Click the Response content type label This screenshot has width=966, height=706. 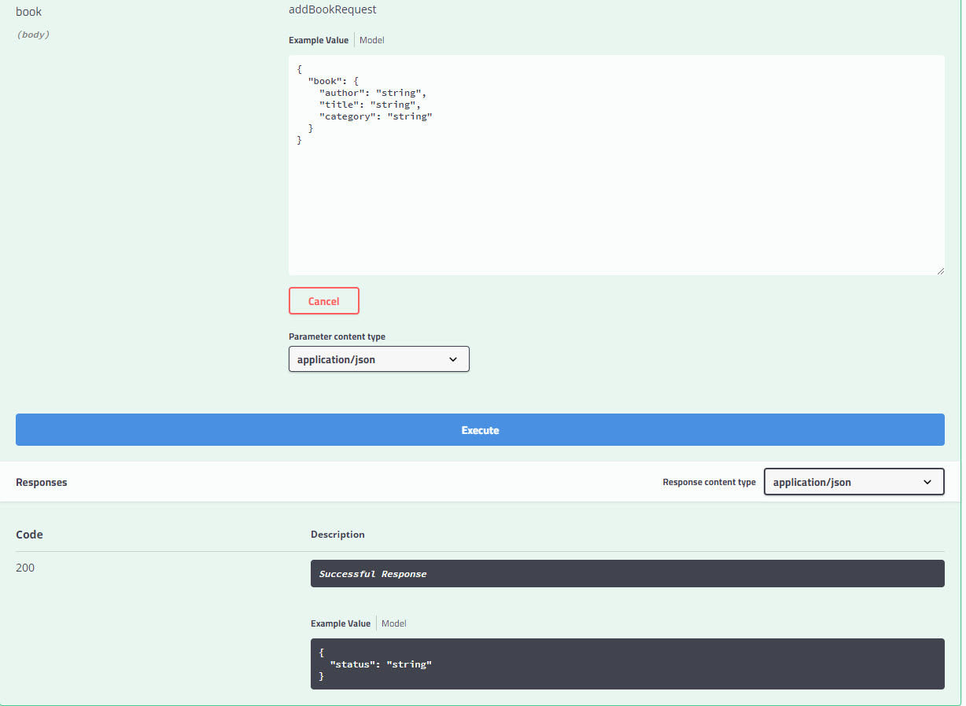pyautogui.click(x=710, y=482)
